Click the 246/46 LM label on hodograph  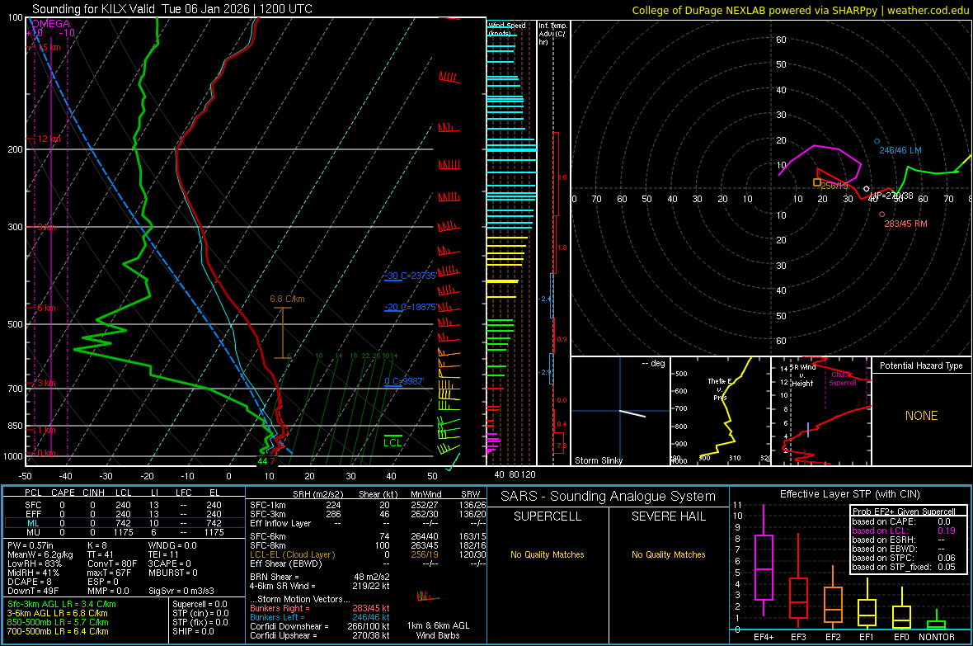click(900, 150)
